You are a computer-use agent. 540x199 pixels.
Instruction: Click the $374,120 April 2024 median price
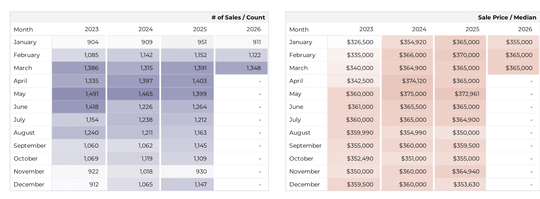tap(414, 81)
